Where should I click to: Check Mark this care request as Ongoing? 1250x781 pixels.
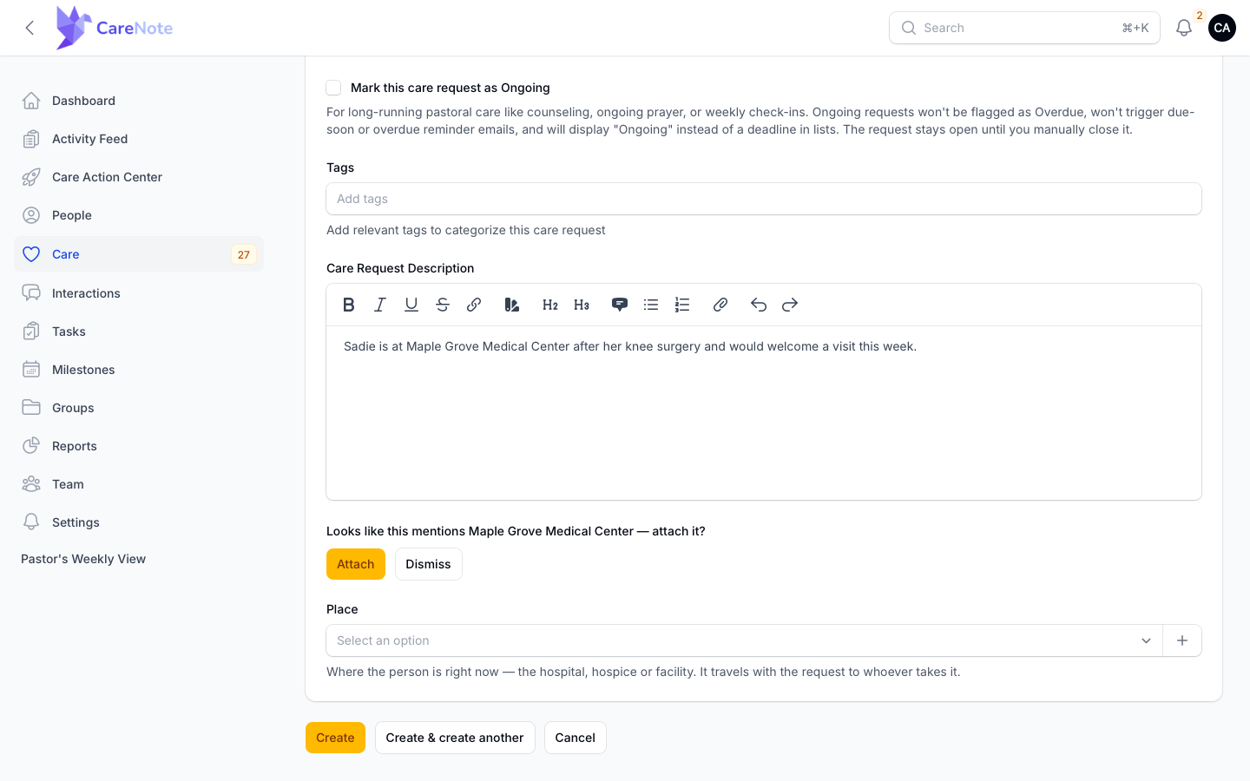(333, 88)
